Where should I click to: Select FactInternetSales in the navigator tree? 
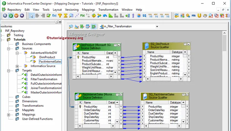point(50,62)
